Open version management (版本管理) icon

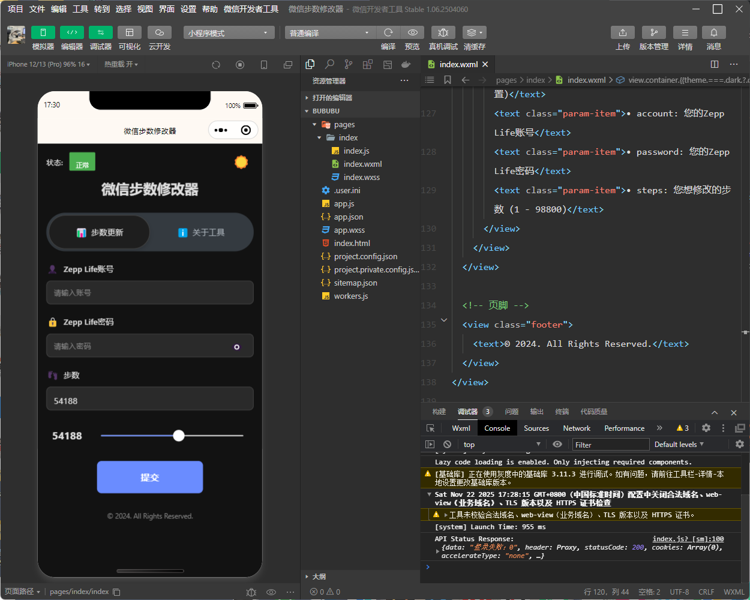653,32
